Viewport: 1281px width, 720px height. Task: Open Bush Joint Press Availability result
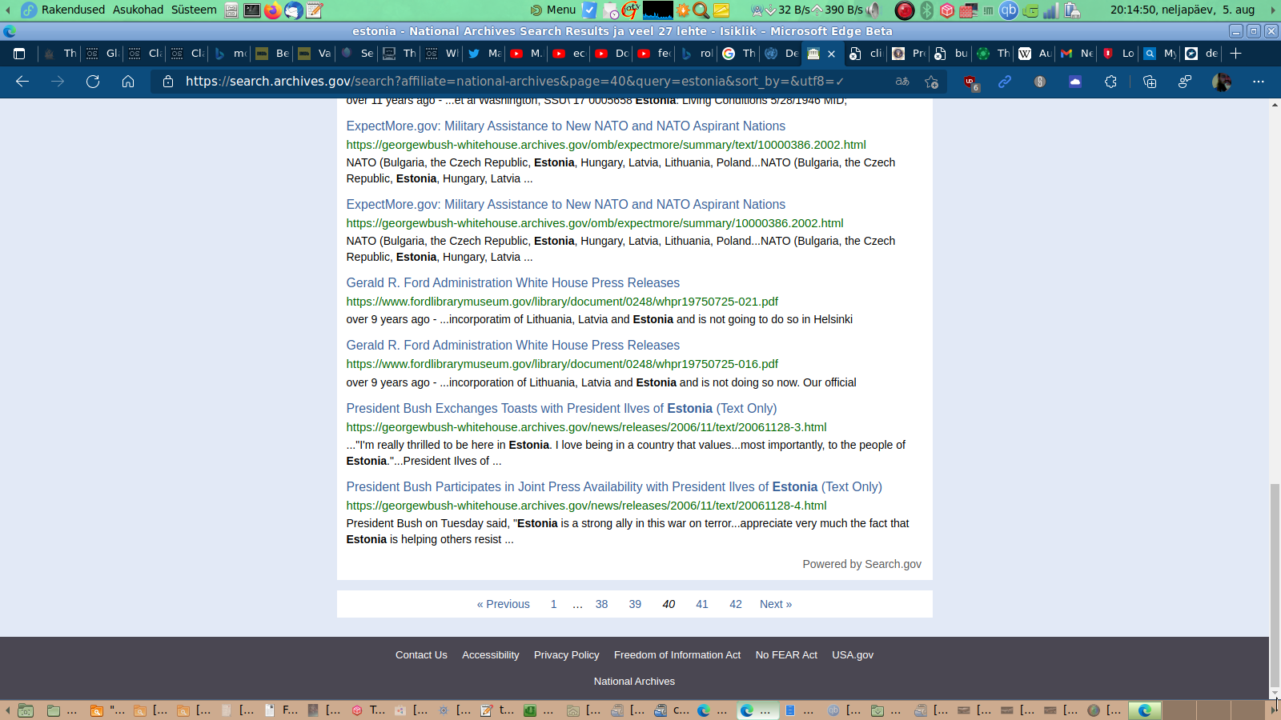tap(614, 486)
